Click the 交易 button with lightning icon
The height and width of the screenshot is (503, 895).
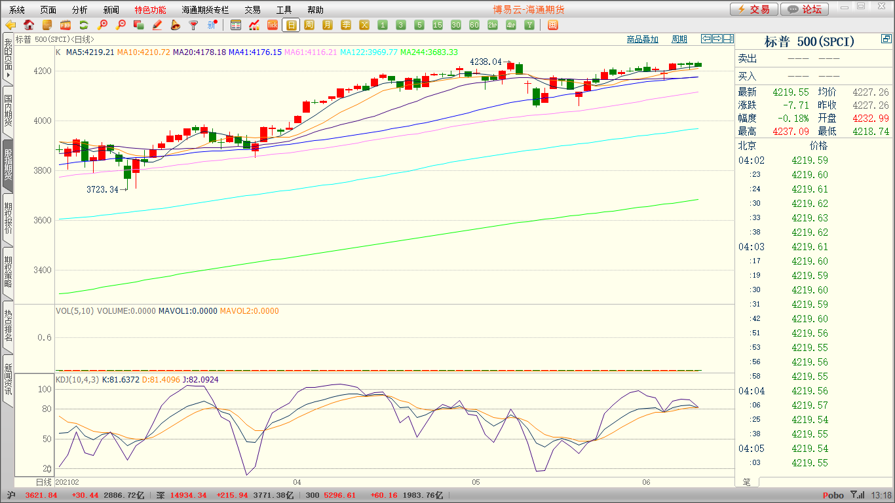click(754, 9)
